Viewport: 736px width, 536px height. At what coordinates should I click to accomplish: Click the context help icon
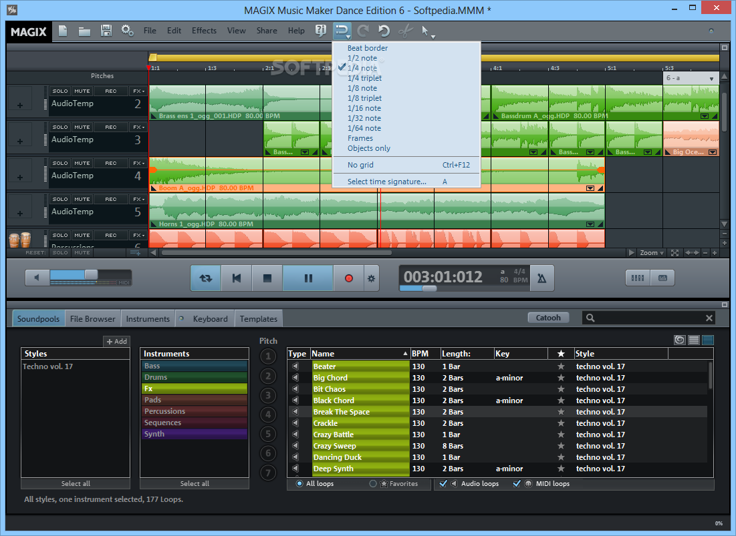[x=321, y=31]
